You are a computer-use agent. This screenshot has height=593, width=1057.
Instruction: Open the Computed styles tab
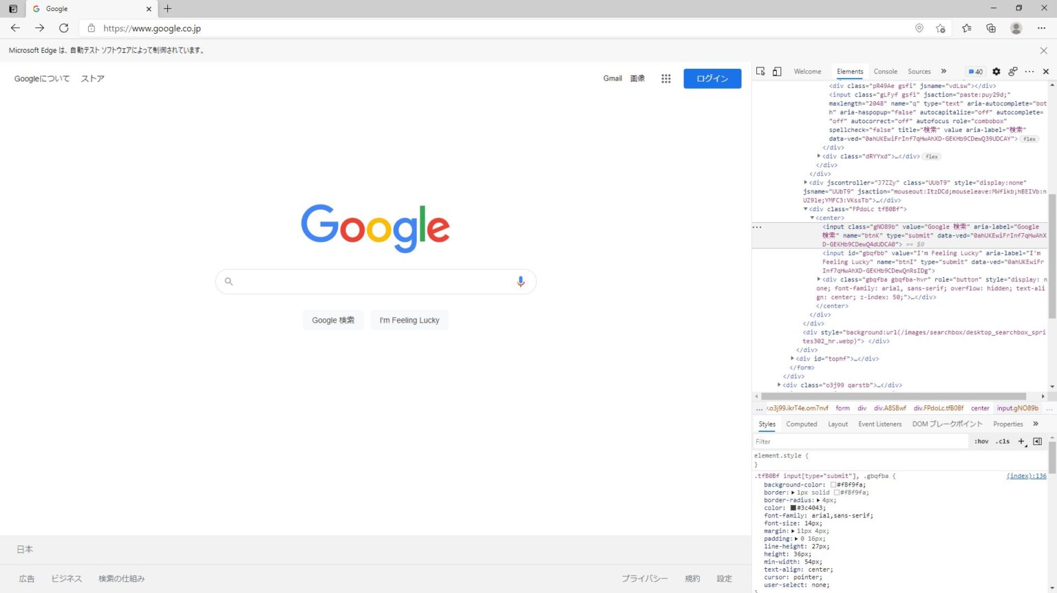801,424
